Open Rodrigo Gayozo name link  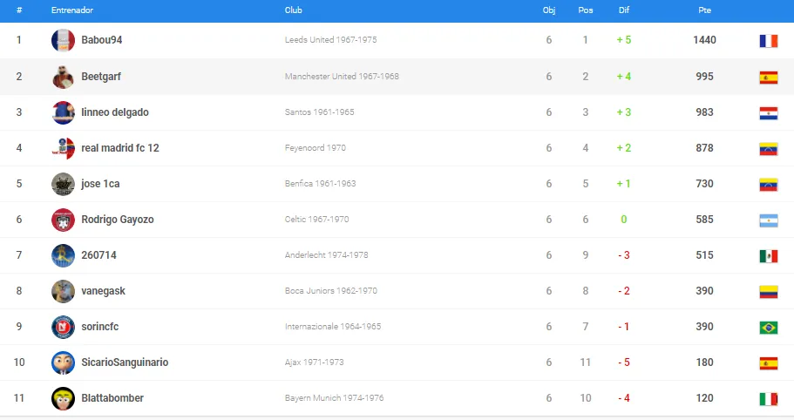click(118, 220)
